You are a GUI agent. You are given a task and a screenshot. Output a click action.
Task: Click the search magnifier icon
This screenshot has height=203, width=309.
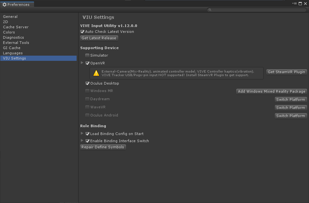210,10
